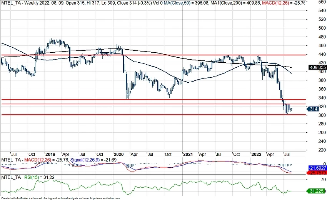Jump to the 2022 year marker
The height and width of the screenshot is (200, 327).
tap(256, 154)
